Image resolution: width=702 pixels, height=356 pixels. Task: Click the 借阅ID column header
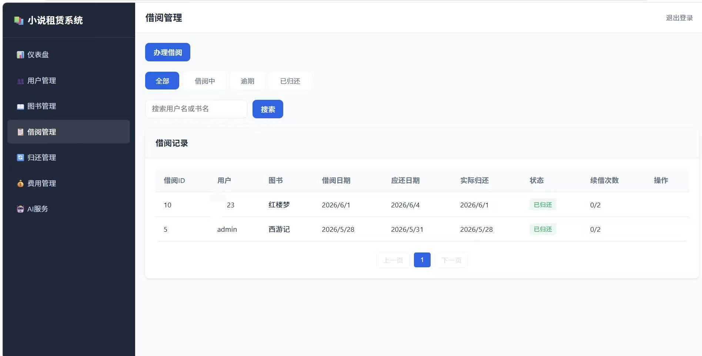pyautogui.click(x=174, y=180)
